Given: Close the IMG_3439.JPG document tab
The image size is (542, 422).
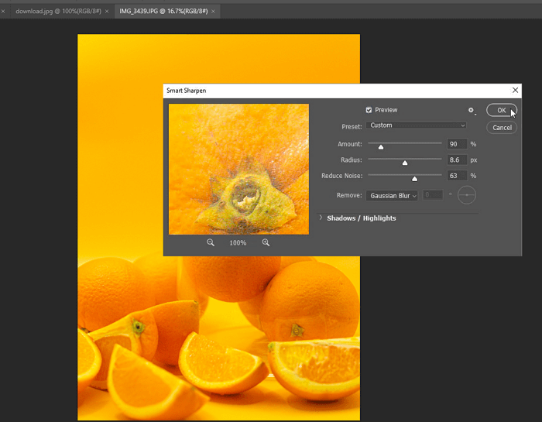Looking at the screenshot, I should (213, 12).
